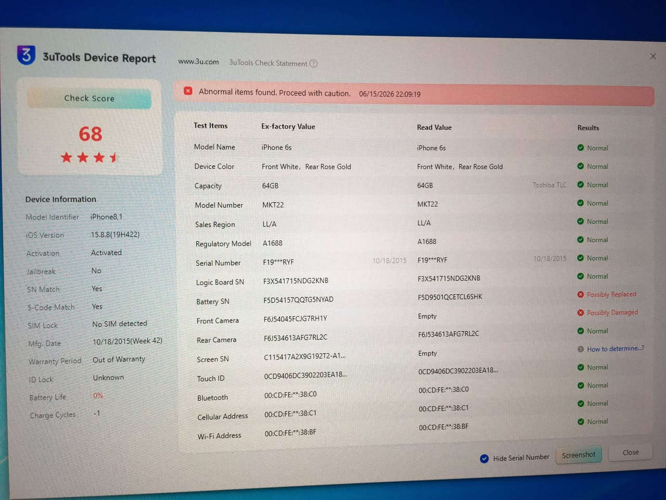This screenshot has height=500, width=666.
Task: Click the green check icon for Model Number
Action: click(x=581, y=203)
